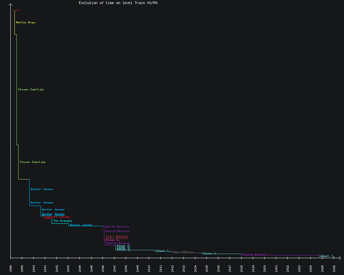Click the Tim Greneby record label
The height and width of the screenshot is (275, 344).
63,221
